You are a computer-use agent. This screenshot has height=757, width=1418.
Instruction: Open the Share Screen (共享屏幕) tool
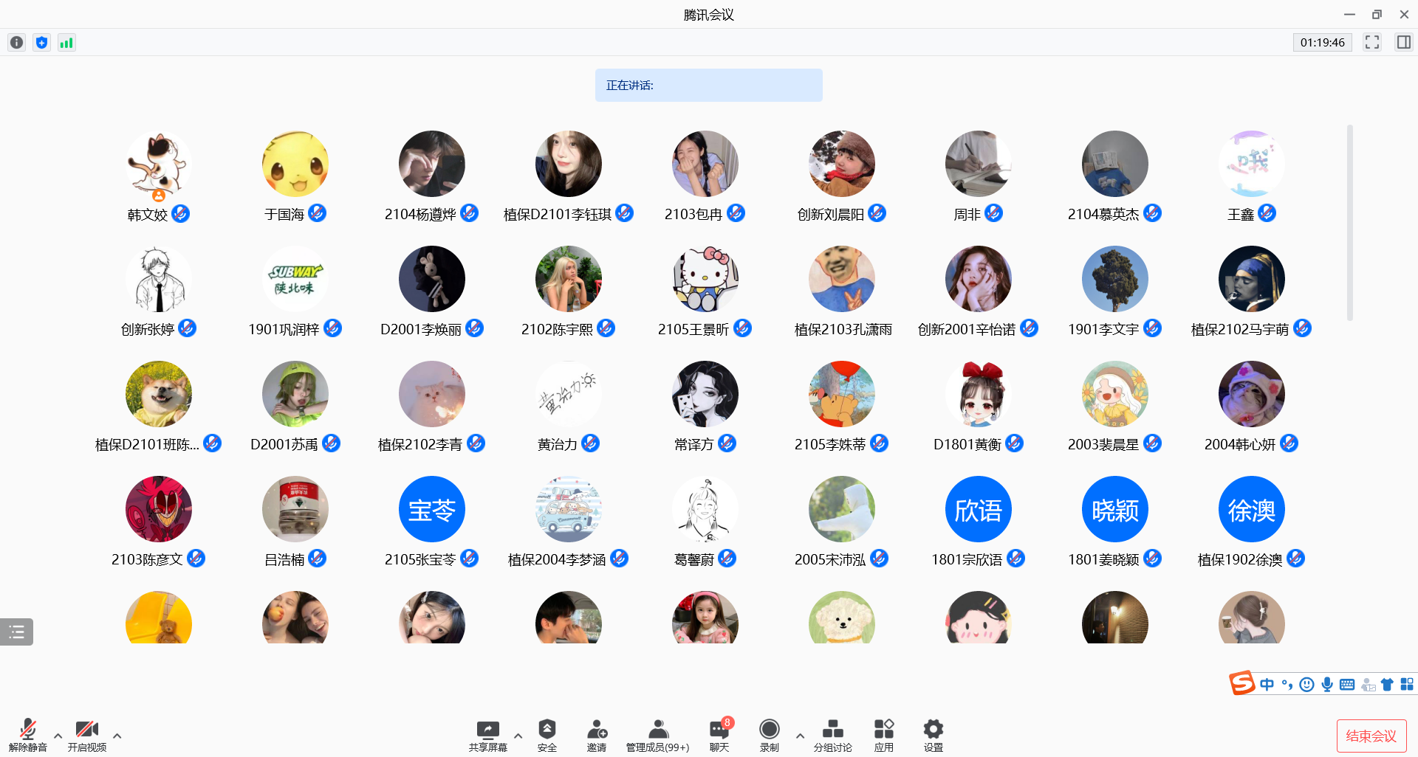pos(487,735)
